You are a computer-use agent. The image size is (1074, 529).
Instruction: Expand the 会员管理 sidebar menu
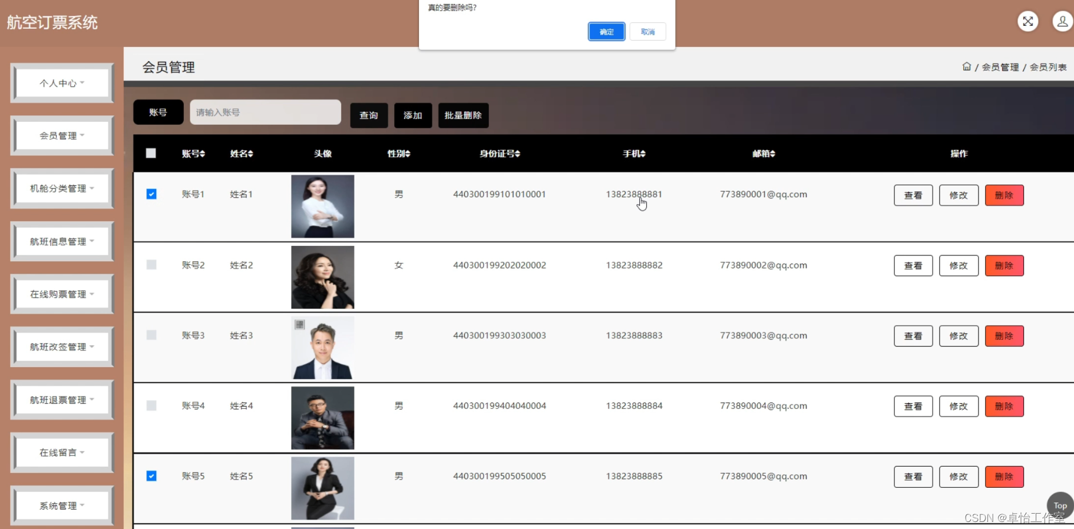[62, 135]
